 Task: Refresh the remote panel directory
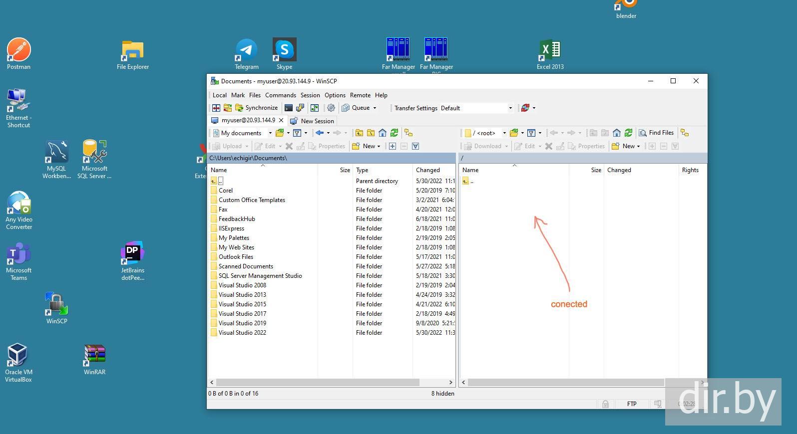[628, 133]
